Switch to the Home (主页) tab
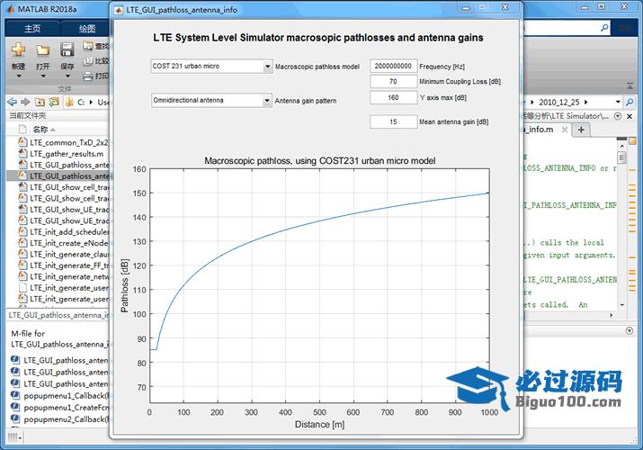The height and width of the screenshot is (450, 643). (32, 28)
